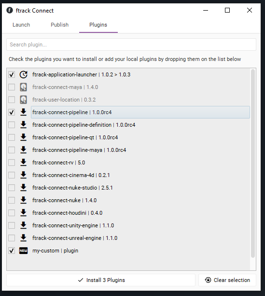Screen dimensions: 265x296
Task: Click the download icon for ftrack-connect-houdini
Action: pyautogui.click(x=23, y=213)
